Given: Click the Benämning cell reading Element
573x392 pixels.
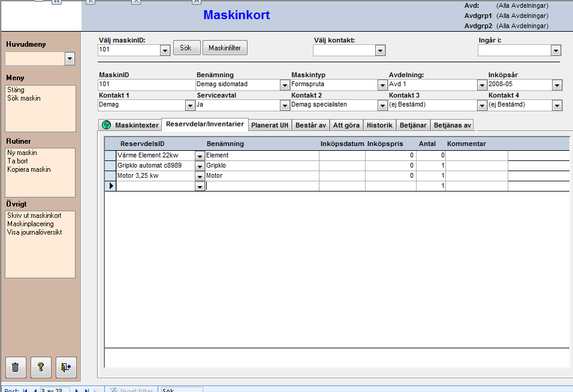Looking at the screenshot, I should [x=262, y=156].
